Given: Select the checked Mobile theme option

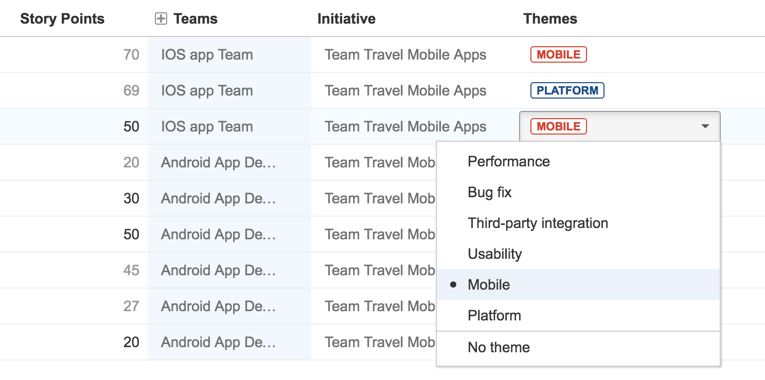Looking at the screenshot, I should tap(489, 285).
